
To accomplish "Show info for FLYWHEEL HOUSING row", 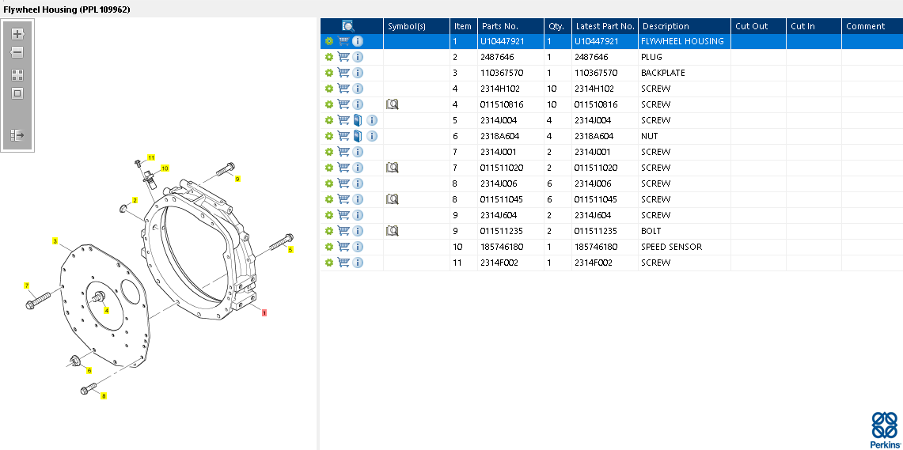I will pos(358,41).
